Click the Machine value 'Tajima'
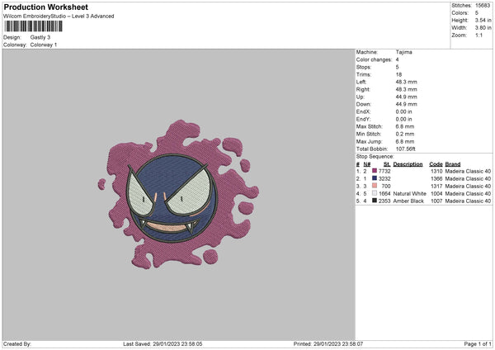Screen dimensions: 495x350 click(403, 52)
